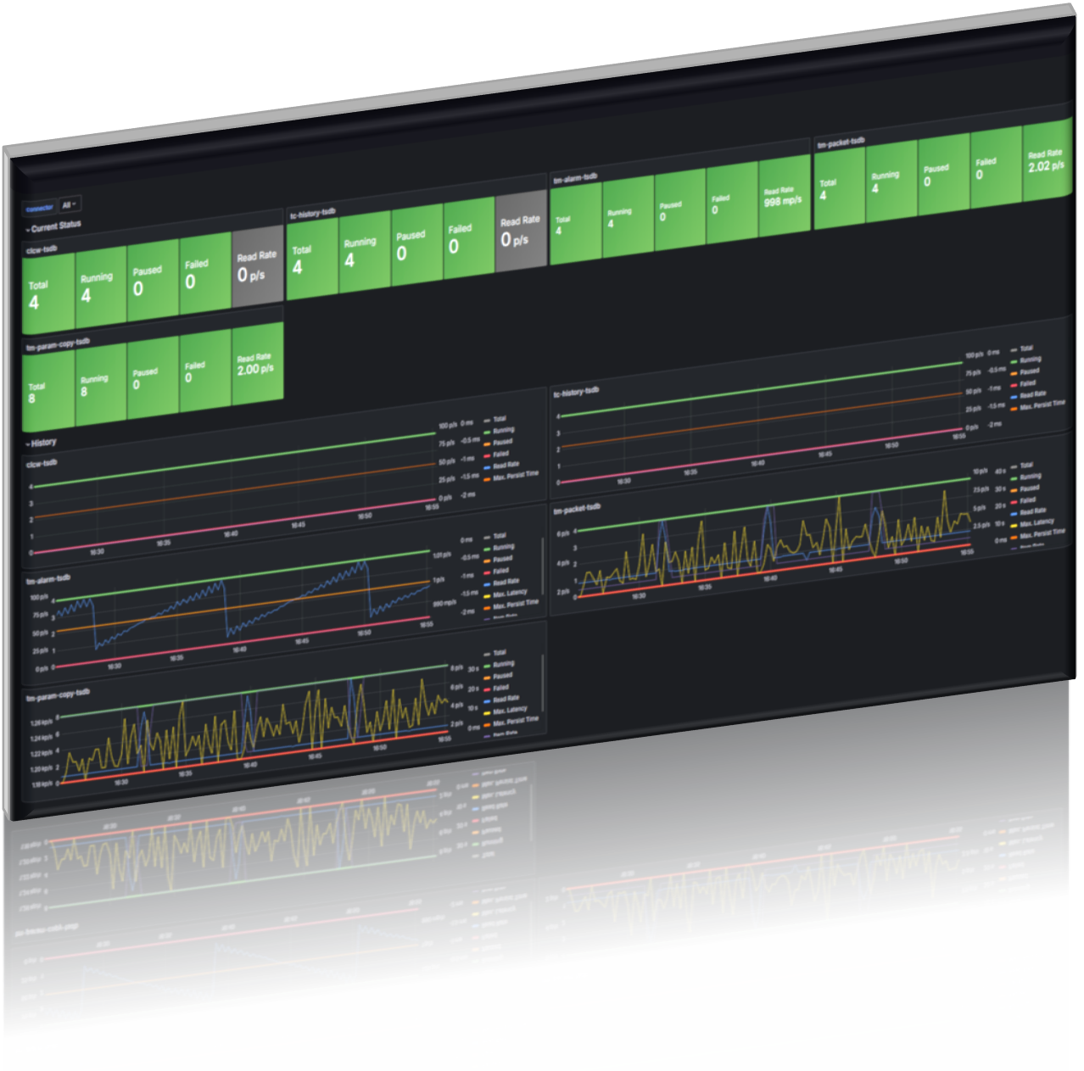Open the All connector variable dropdown
Image resolution: width=1084 pixels, height=1071 pixels.
pos(69,204)
